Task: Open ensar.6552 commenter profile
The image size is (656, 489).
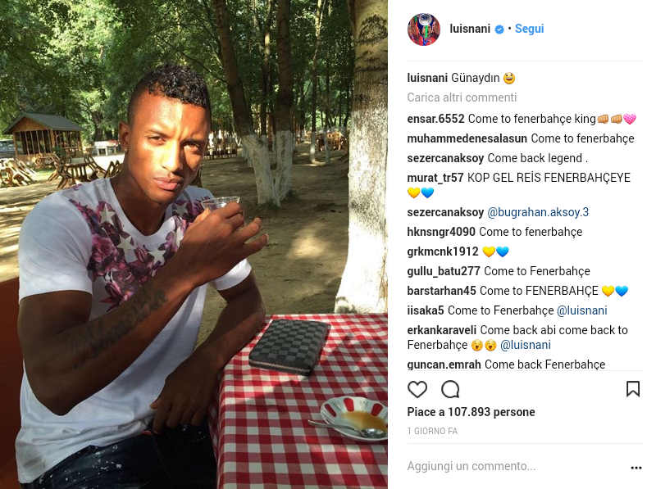Action: point(435,119)
